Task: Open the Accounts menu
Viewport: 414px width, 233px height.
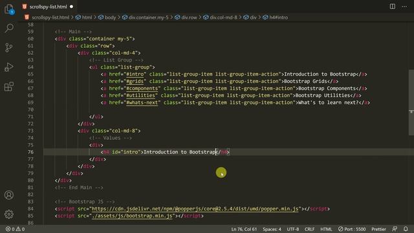Action: click(9, 195)
